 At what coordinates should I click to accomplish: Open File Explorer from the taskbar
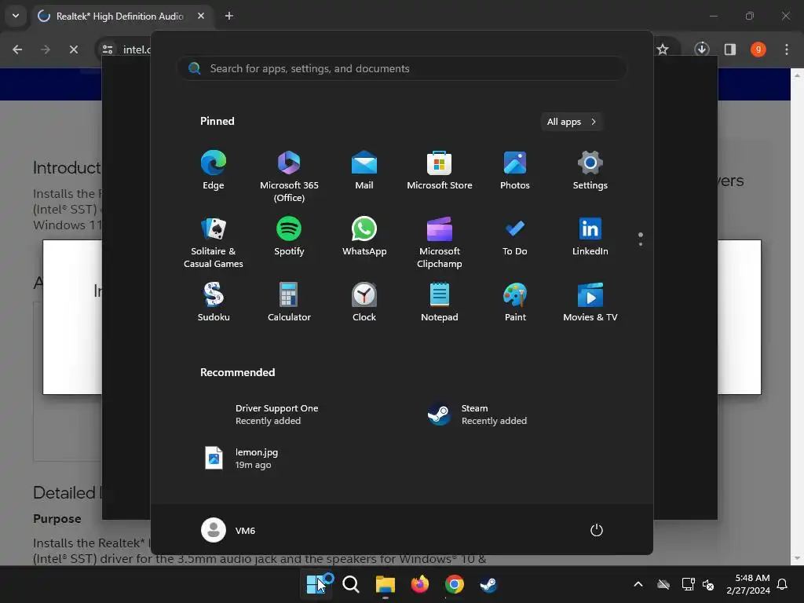click(x=385, y=584)
